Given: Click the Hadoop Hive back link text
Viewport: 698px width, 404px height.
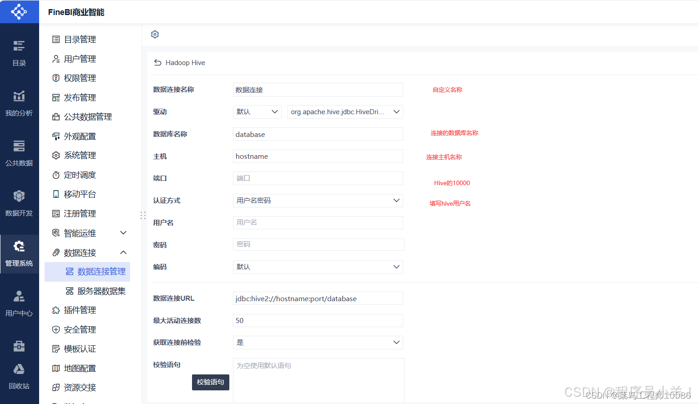Looking at the screenshot, I should click(185, 63).
